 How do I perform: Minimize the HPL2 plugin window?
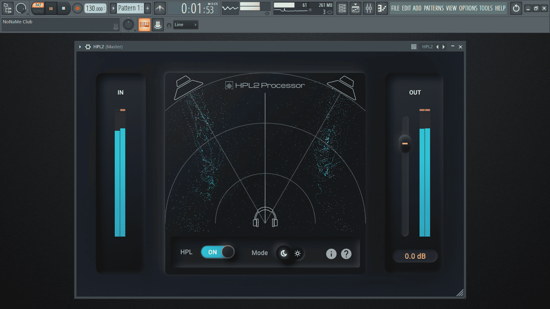tap(453, 47)
